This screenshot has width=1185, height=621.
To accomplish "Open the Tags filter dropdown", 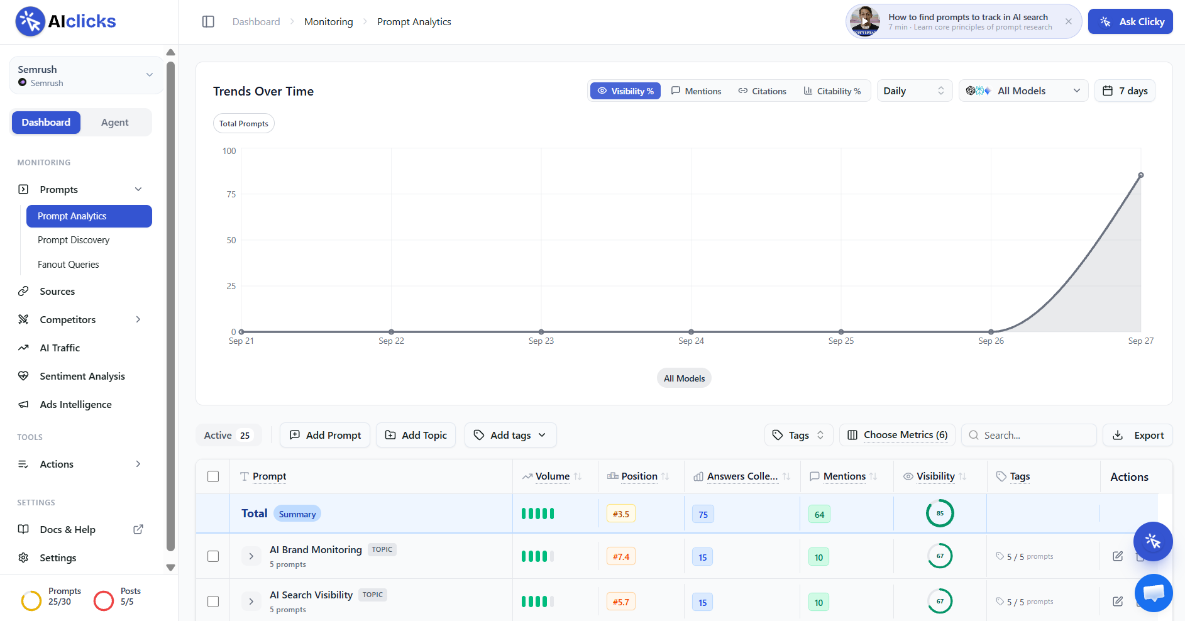I will tap(798, 436).
